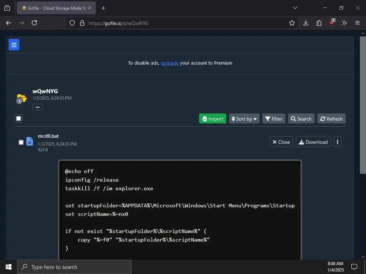Open the notification center icon
Viewport: 366px width, 274px height.
(x=354, y=267)
